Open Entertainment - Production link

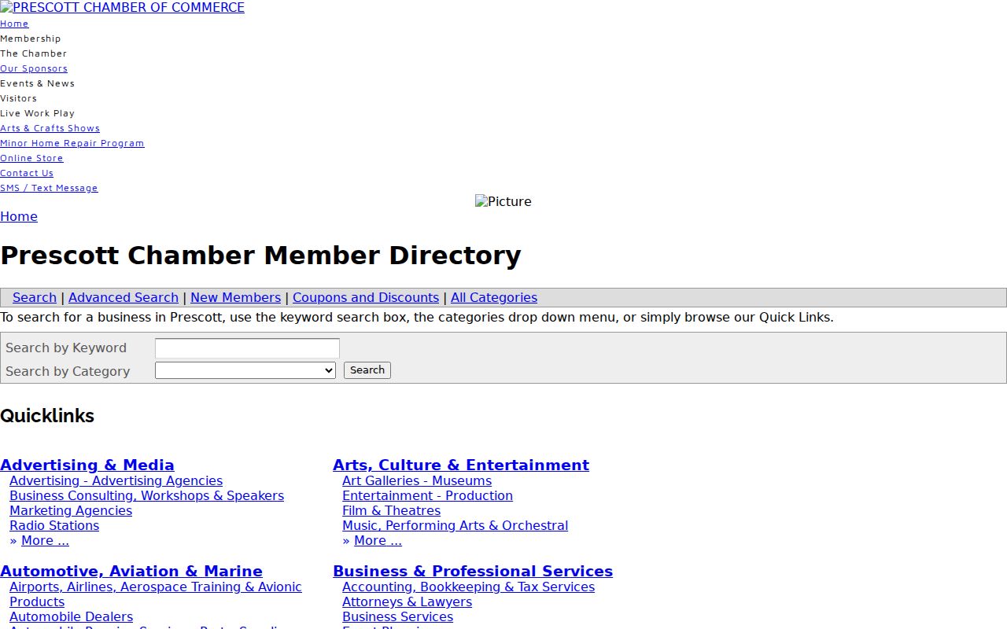pos(427,496)
